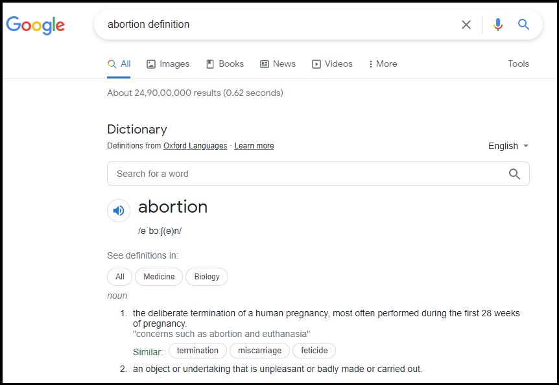Select the All definitions filter

coord(120,277)
